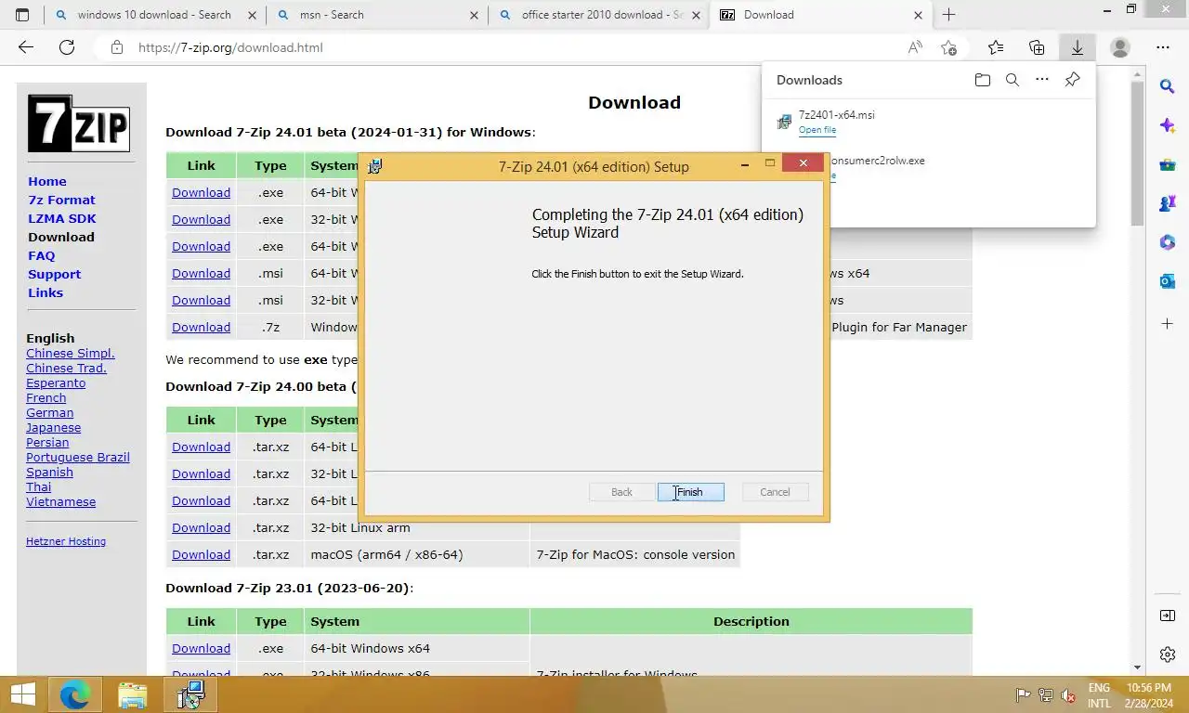Open Links page in sidebar
Screen dimensions: 1189x713
tap(46, 292)
